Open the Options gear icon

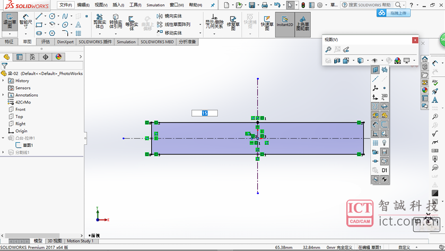coord(320,5)
